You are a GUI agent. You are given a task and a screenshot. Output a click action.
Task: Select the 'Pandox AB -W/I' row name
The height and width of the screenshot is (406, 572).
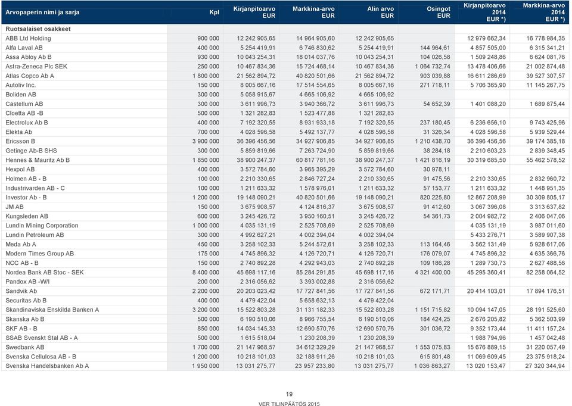click(x=28, y=282)
